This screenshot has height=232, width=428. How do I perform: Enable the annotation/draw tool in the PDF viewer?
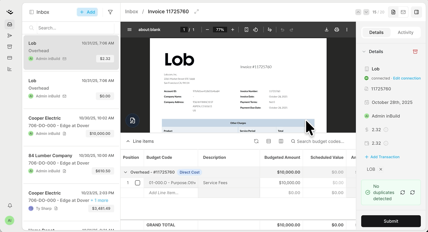[270, 30]
